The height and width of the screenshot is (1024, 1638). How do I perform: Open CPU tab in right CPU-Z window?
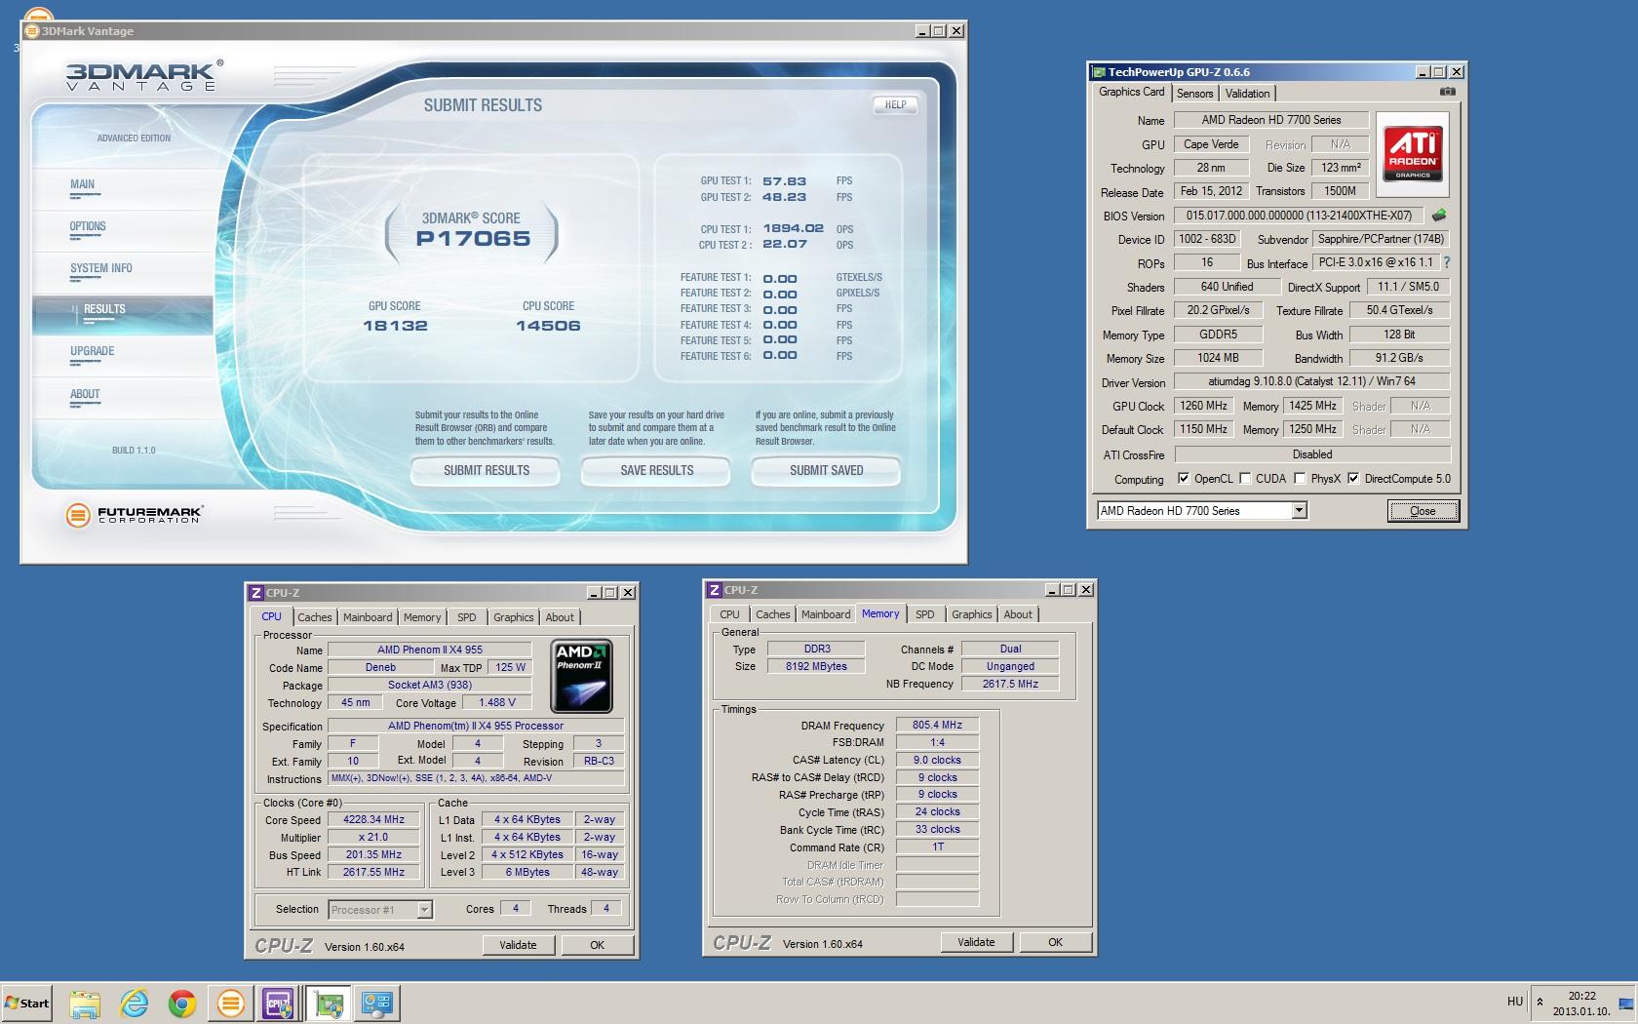pos(729,614)
